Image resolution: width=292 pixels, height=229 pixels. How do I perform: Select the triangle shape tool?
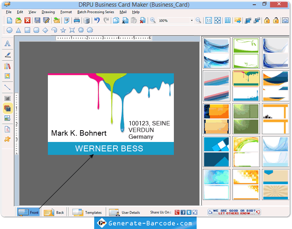tap(18, 30)
